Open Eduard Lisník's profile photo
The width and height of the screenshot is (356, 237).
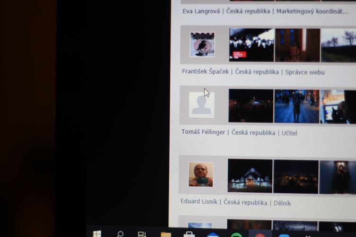201,175
